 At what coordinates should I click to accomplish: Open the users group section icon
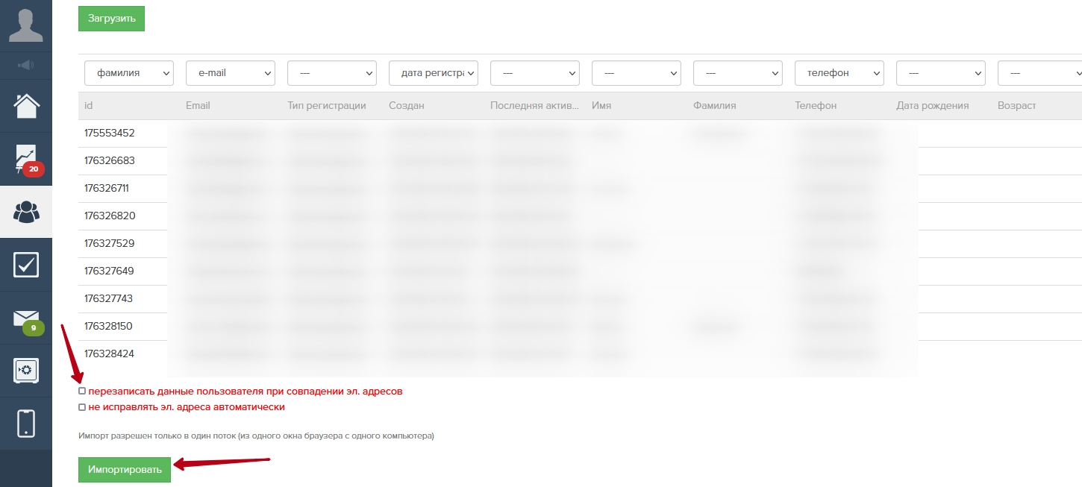(x=26, y=212)
